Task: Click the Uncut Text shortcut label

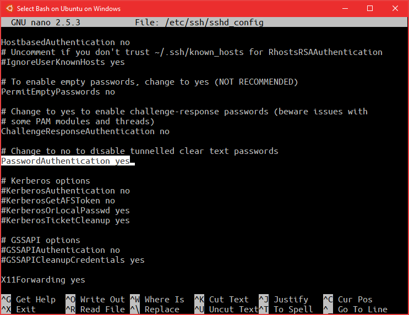Action: tap(233, 310)
